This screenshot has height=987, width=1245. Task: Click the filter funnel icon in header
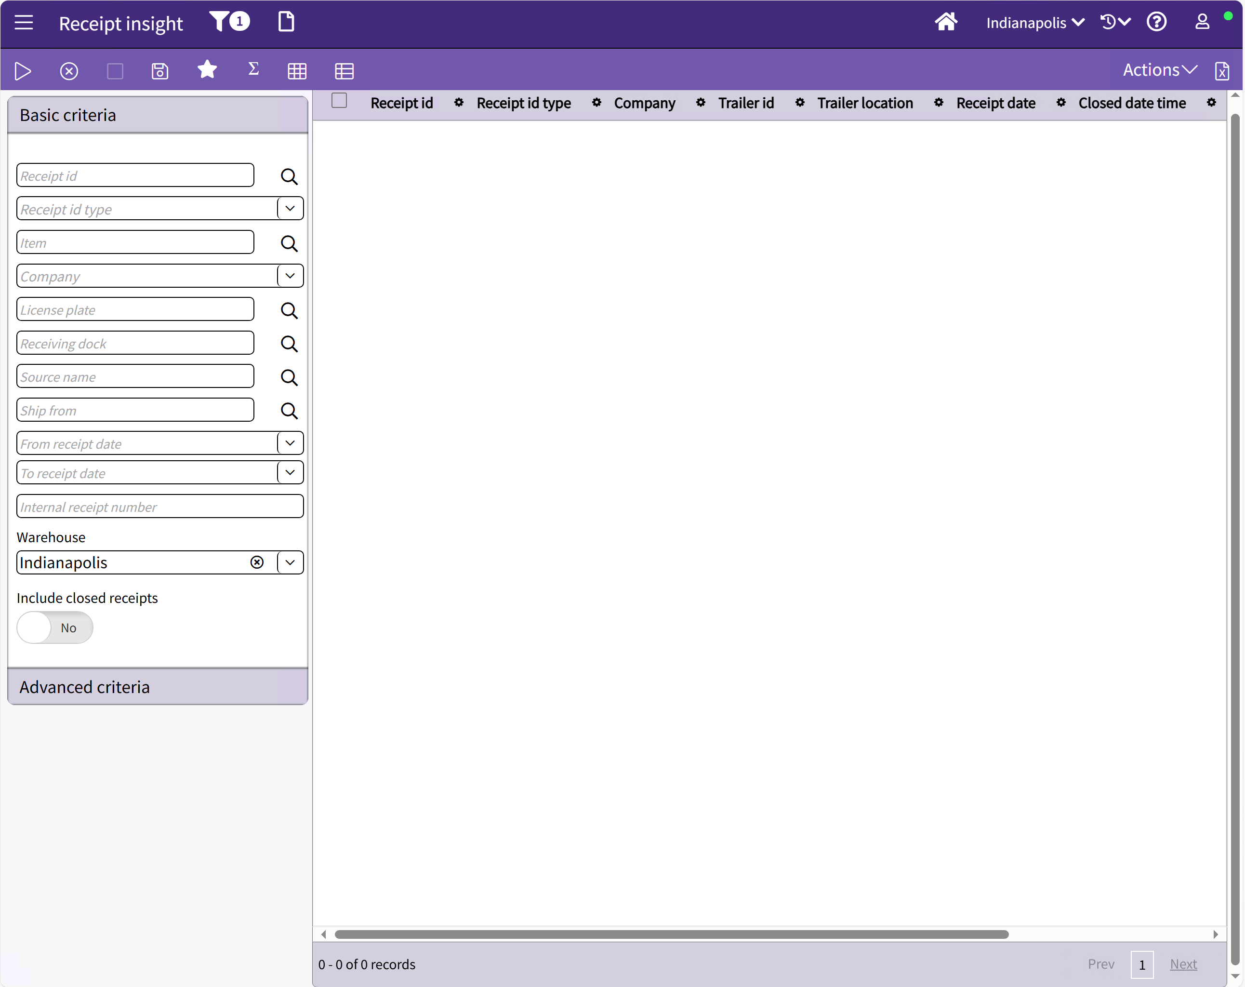219,22
